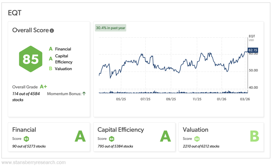Image resolution: width=274 pixels, height=166 pixels.
Task: Open the Valuation card heading
Action: pyautogui.click(x=195, y=130)
